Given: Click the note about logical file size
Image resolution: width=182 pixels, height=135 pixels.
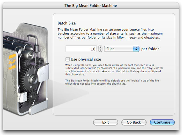Looking at the screenshot, I should (x=112, y=82).
